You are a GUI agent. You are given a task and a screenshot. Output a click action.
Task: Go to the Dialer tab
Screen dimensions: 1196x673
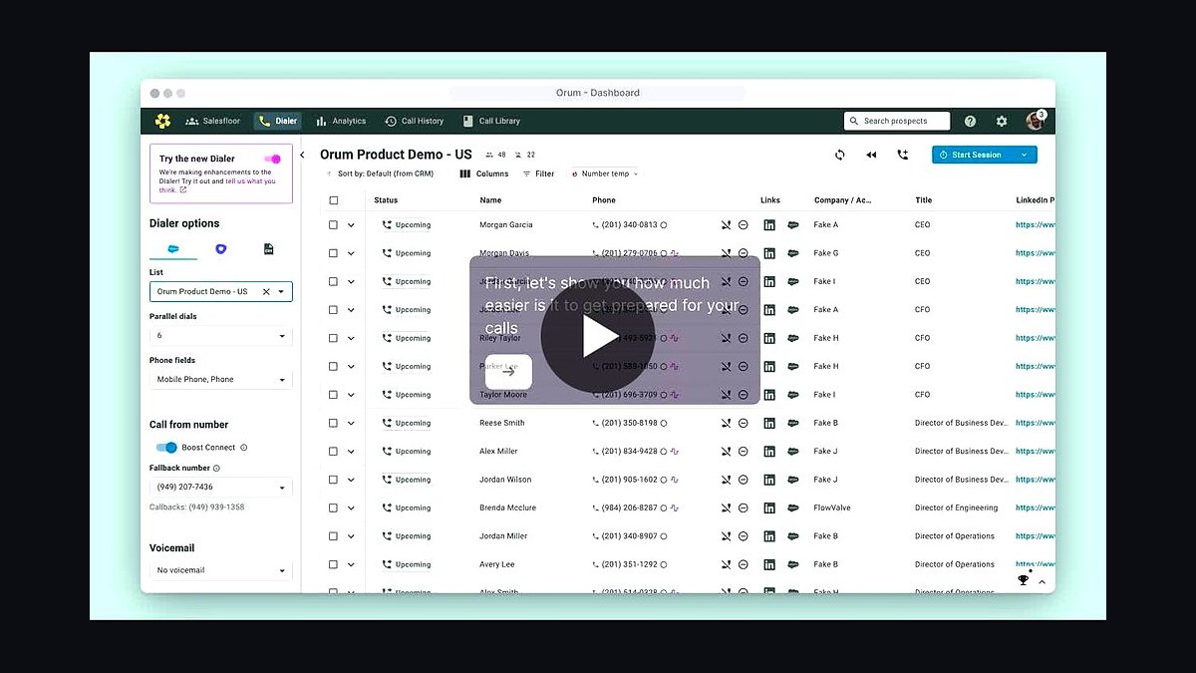point(277,121)
